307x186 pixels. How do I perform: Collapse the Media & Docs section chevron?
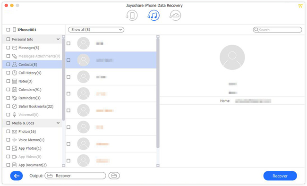(58, 123)
